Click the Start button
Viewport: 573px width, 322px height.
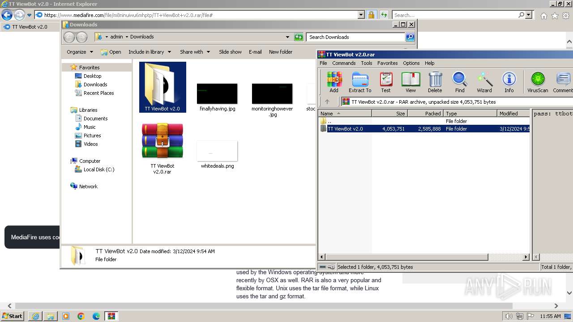(13, 316)
